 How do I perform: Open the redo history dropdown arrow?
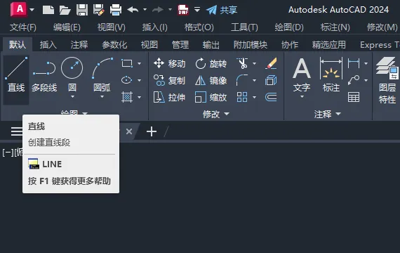coord(170,10)
